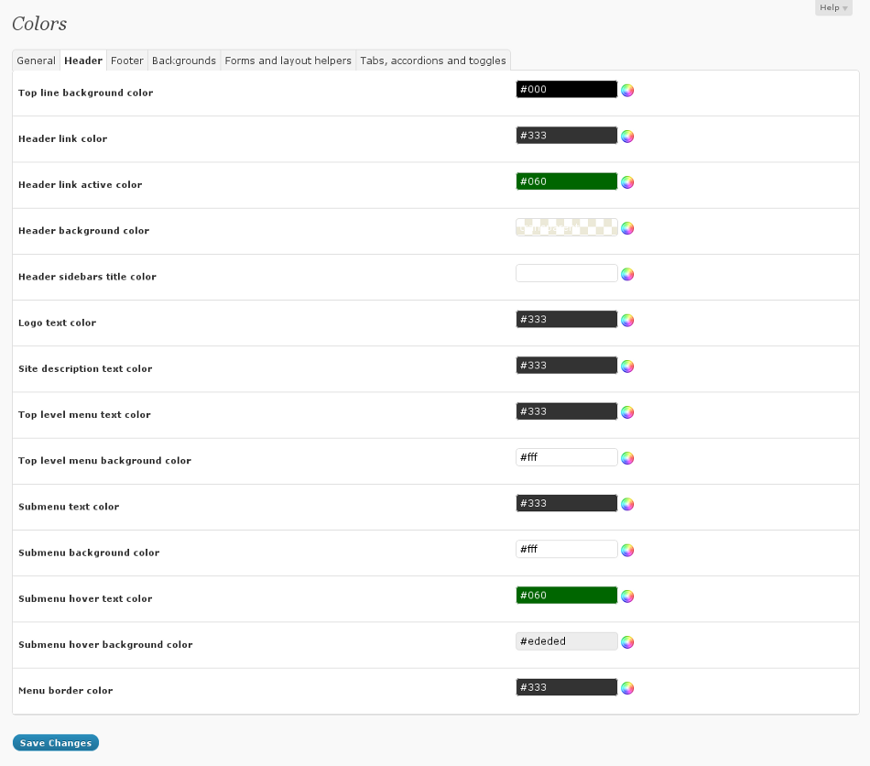The height and width of the screenshot is (766, 870).
Task: Open color wheel for Top line background color
Action: click(x=627, y=90)
